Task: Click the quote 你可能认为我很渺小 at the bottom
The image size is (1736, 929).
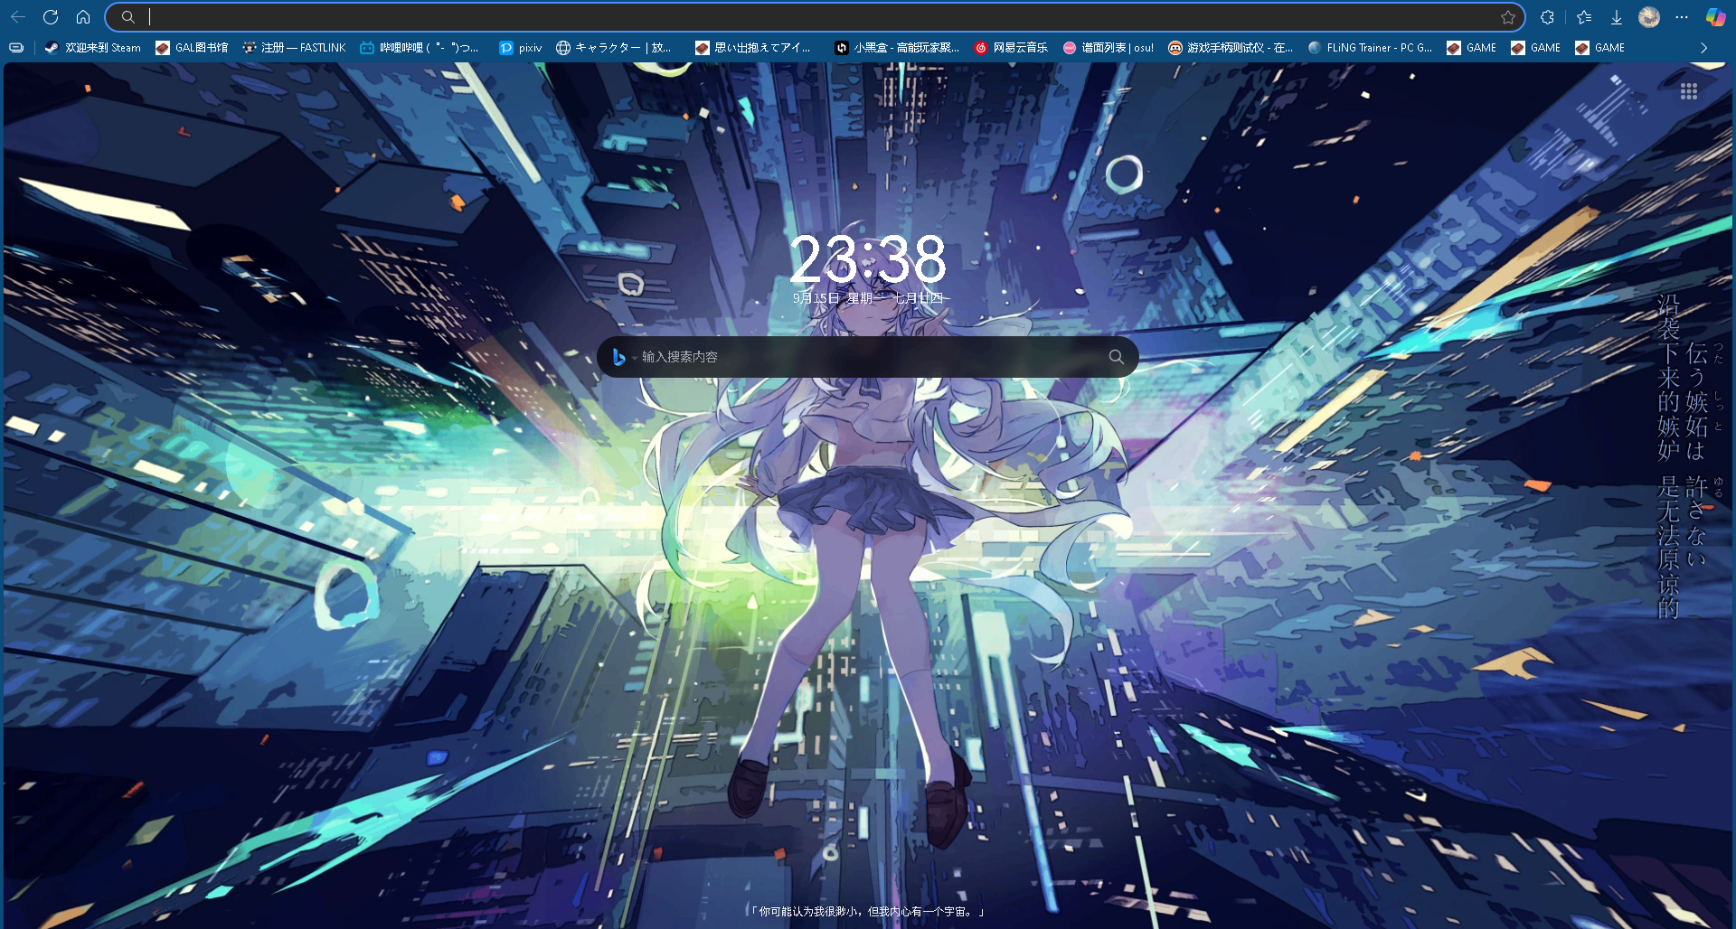Action: pos(868,912)
